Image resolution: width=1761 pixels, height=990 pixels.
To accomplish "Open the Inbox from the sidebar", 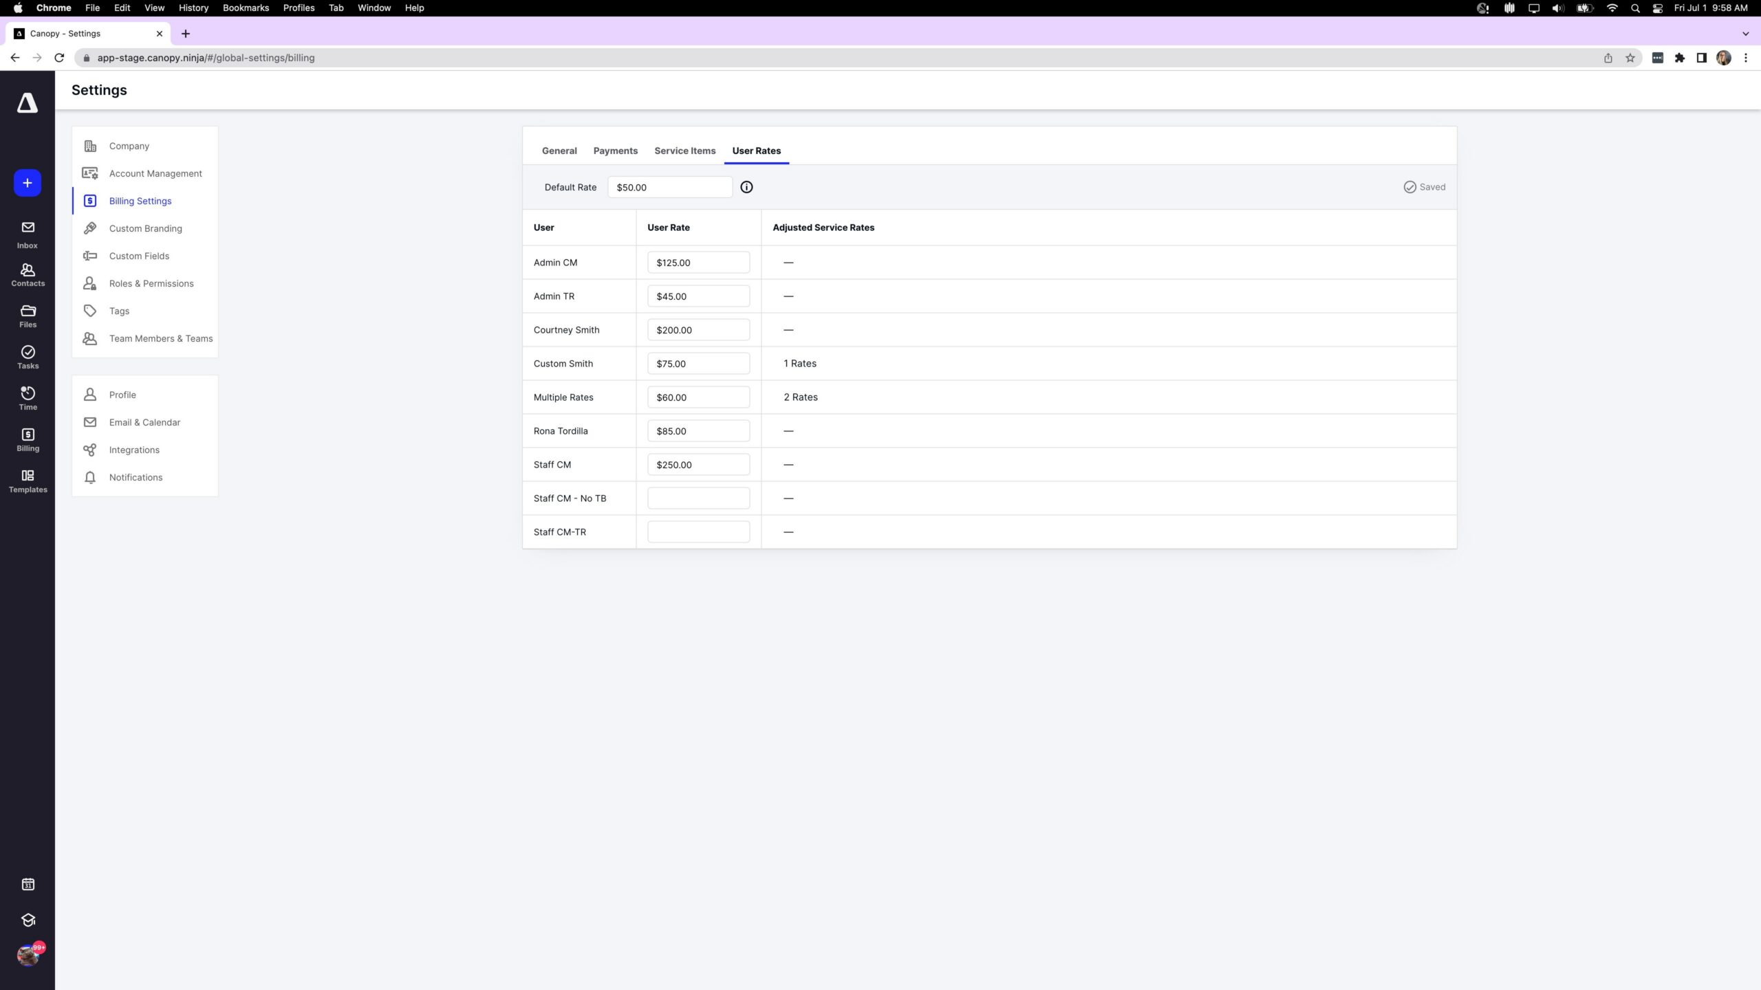I will pos(28,234).
